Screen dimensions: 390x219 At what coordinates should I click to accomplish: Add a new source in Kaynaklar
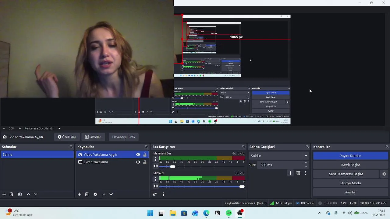(x=80, y=194)
